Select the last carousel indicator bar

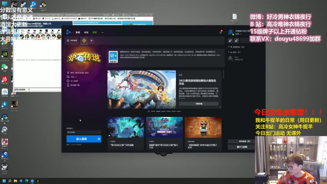(179, 111)
